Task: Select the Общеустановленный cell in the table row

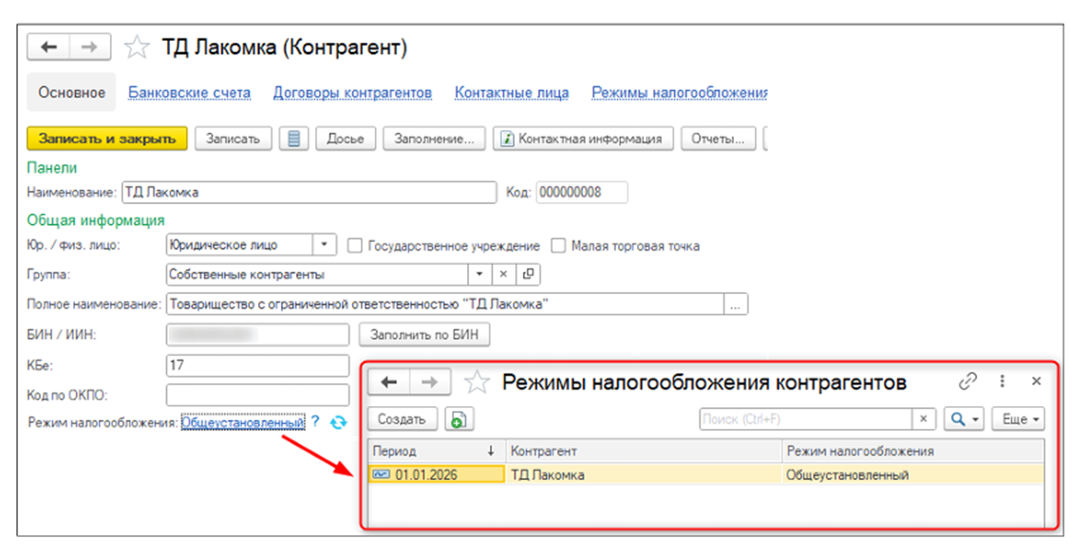Action: click(912, 474)
